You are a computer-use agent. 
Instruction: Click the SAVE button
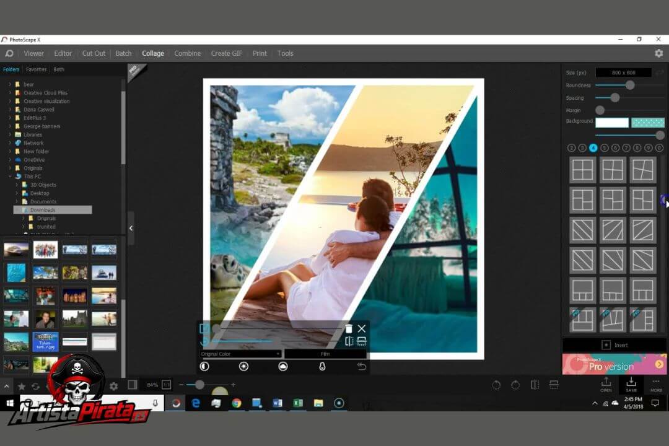click(x=631, y=384)
